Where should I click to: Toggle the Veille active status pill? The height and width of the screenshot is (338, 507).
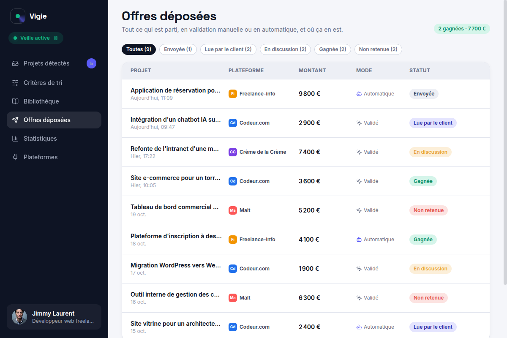[x=36, y=38]
